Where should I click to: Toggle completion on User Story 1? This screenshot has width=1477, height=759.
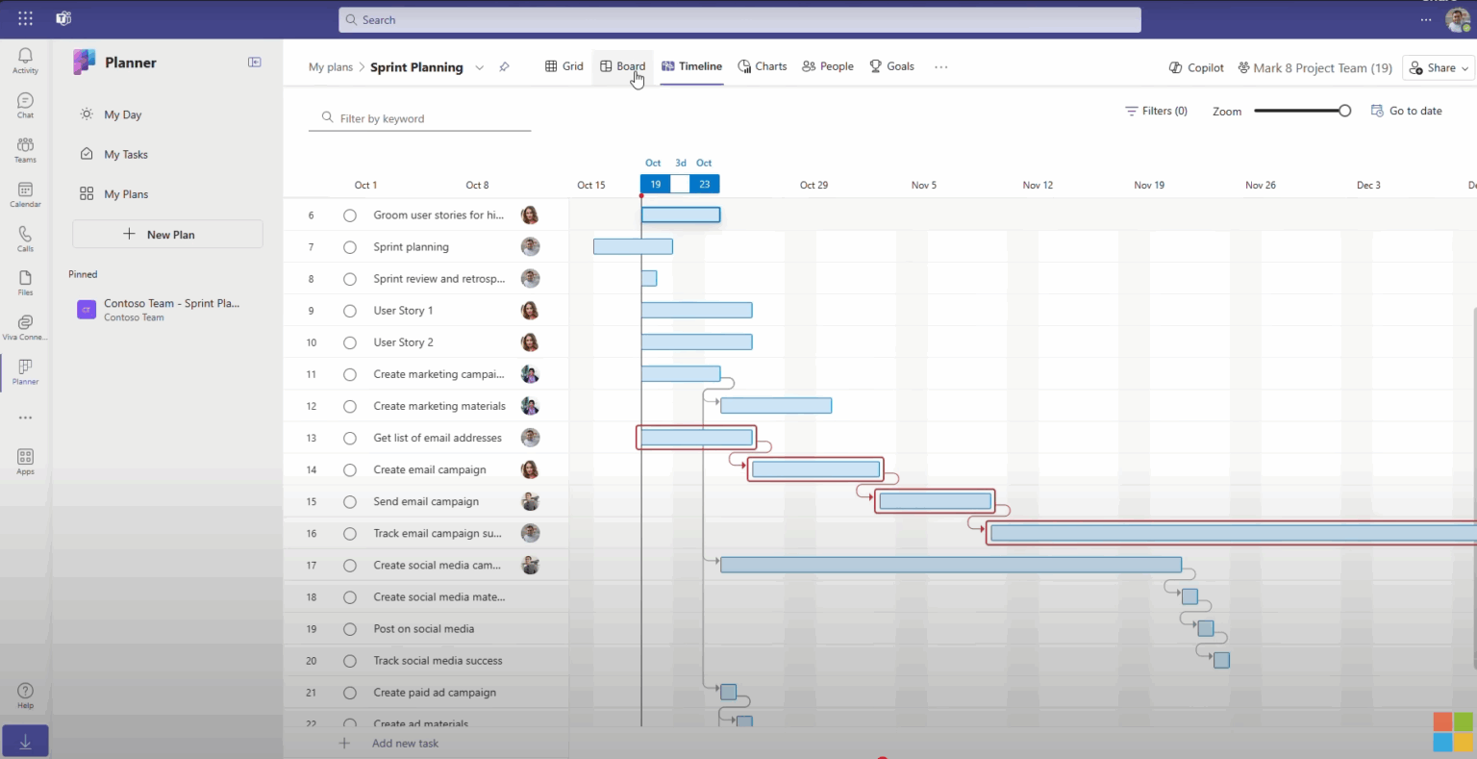(350, 310)
